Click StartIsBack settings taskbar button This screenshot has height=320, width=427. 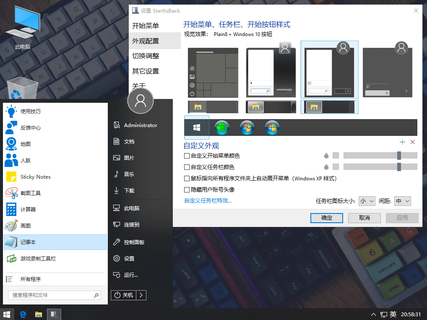coord(54,314)
